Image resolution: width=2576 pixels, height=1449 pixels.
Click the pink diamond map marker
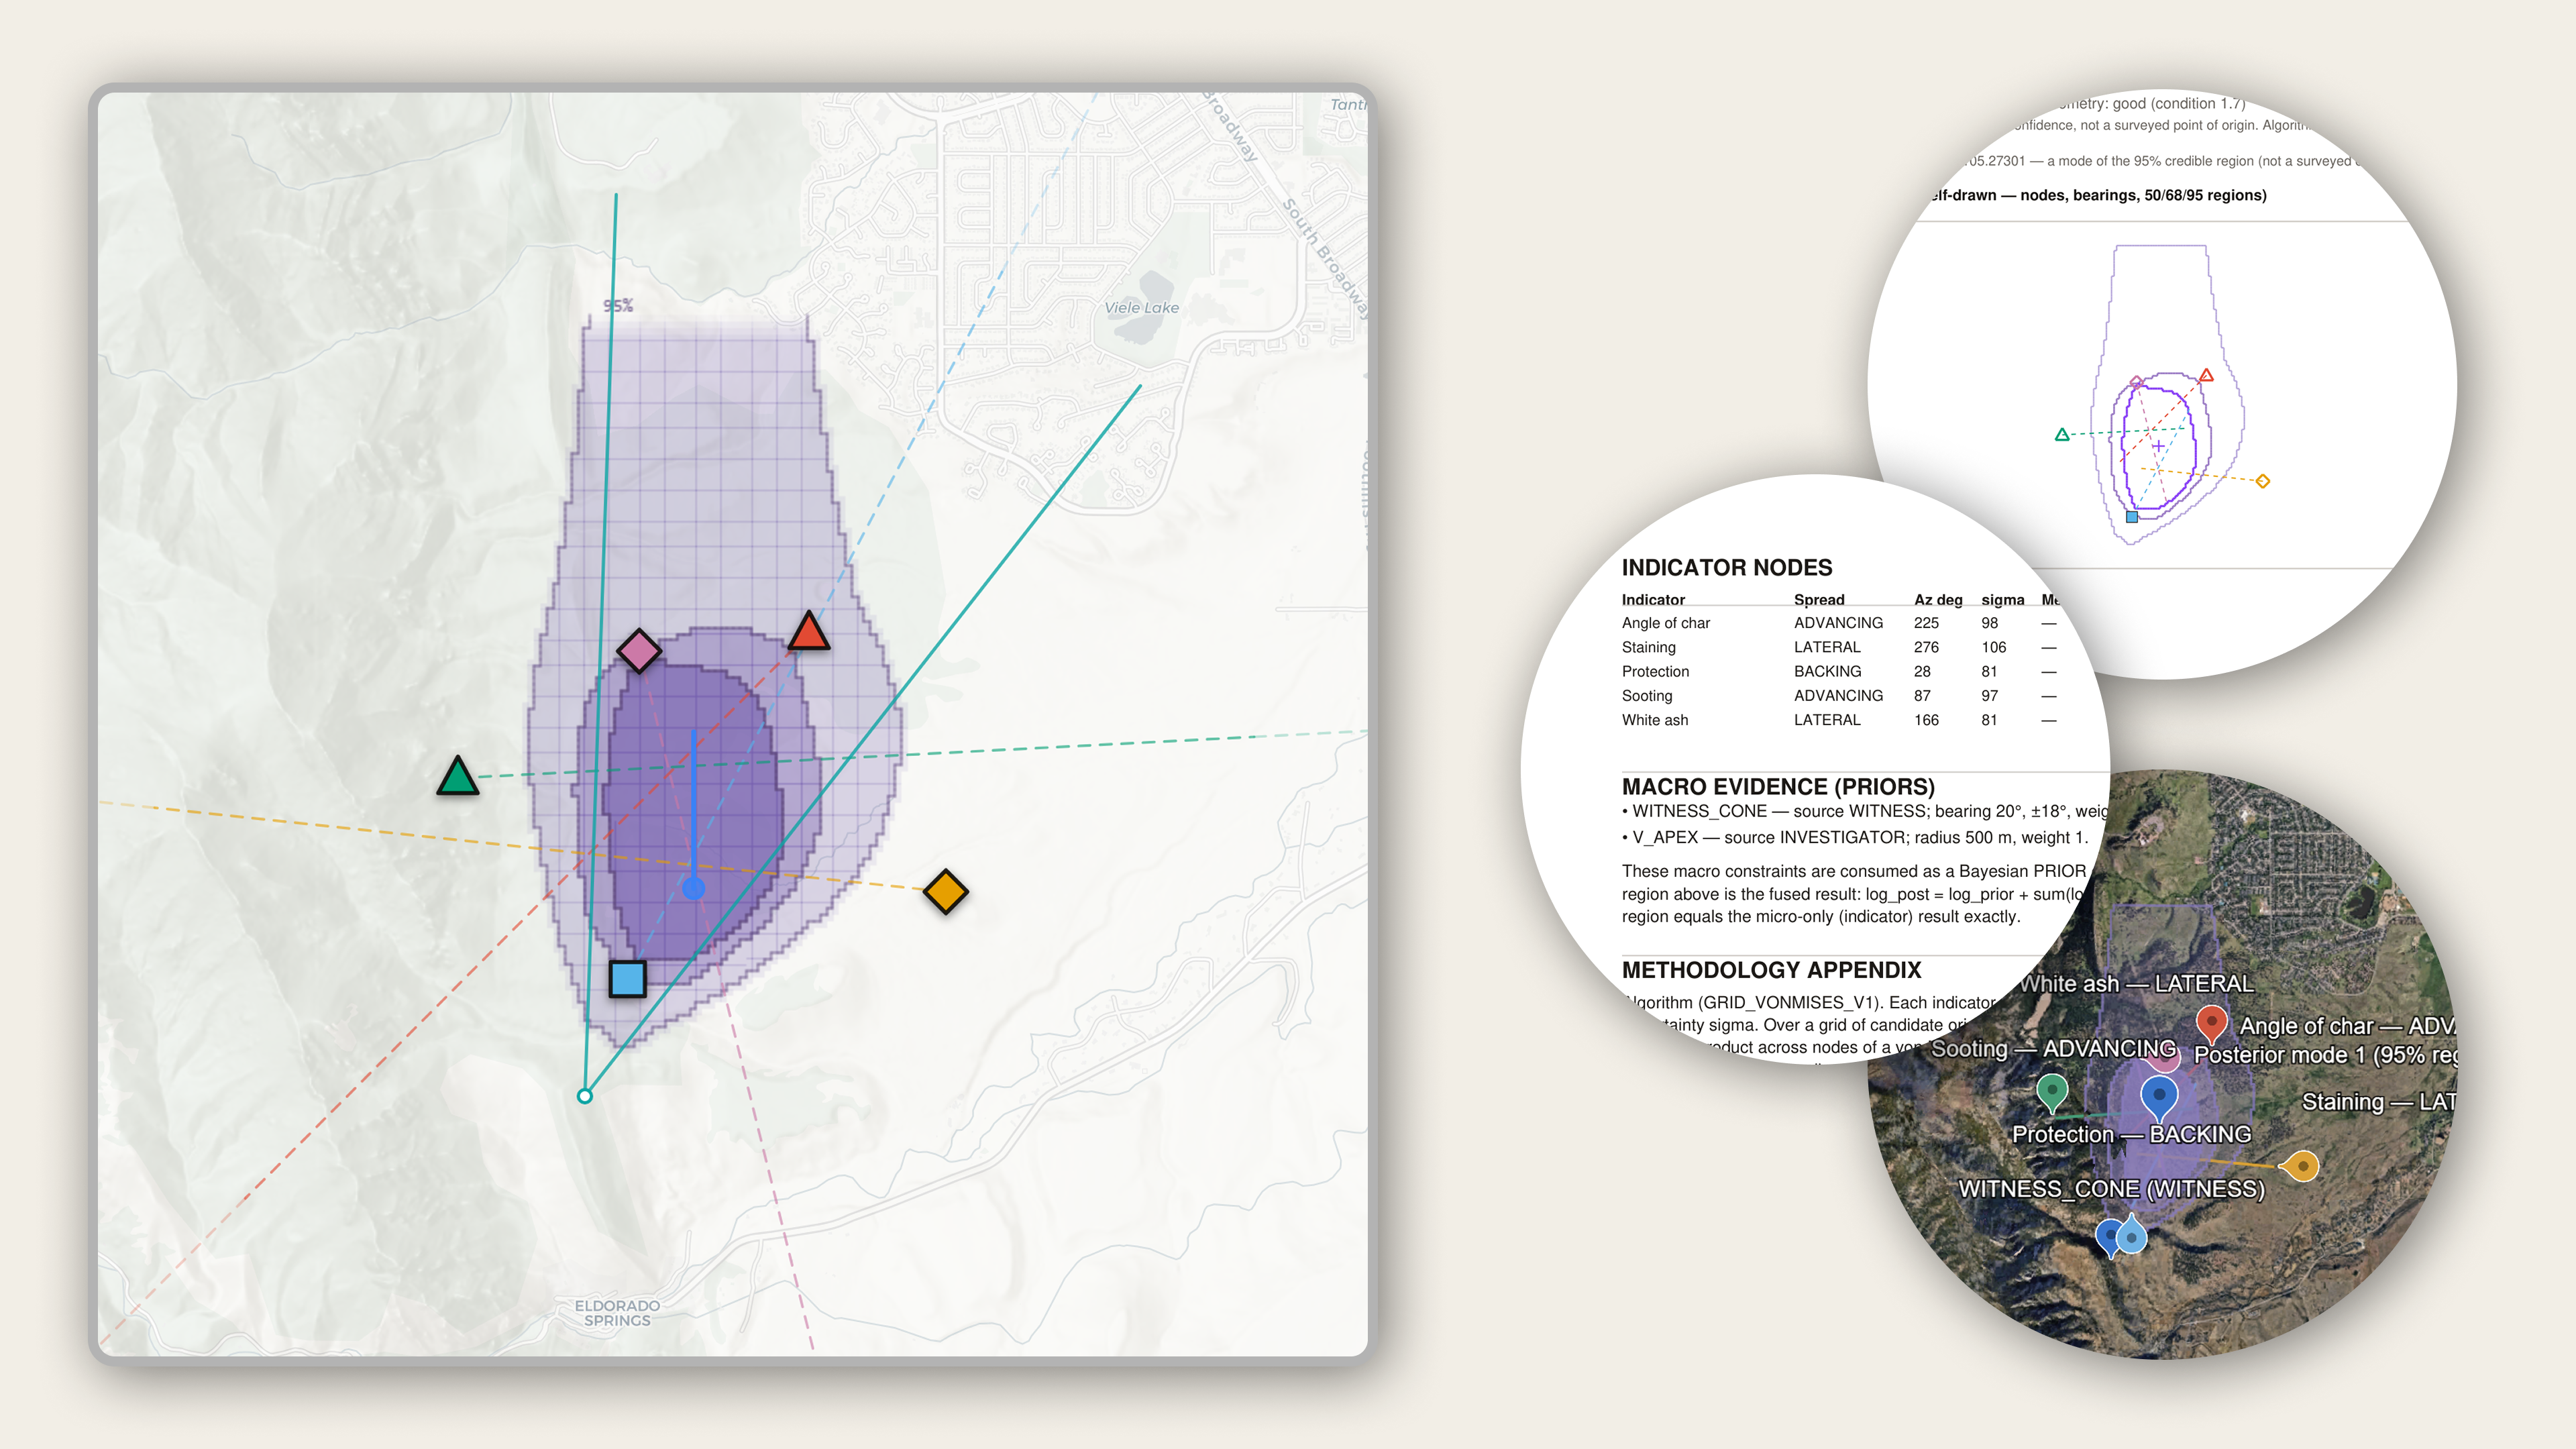639,650
